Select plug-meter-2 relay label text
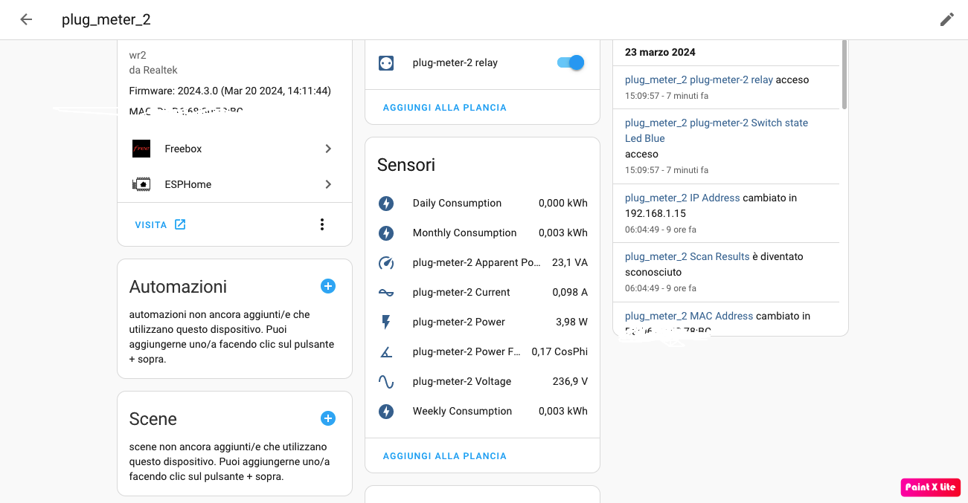Image resolution: width=968 pixels, height=503 pixels. (x=455, y=63)
